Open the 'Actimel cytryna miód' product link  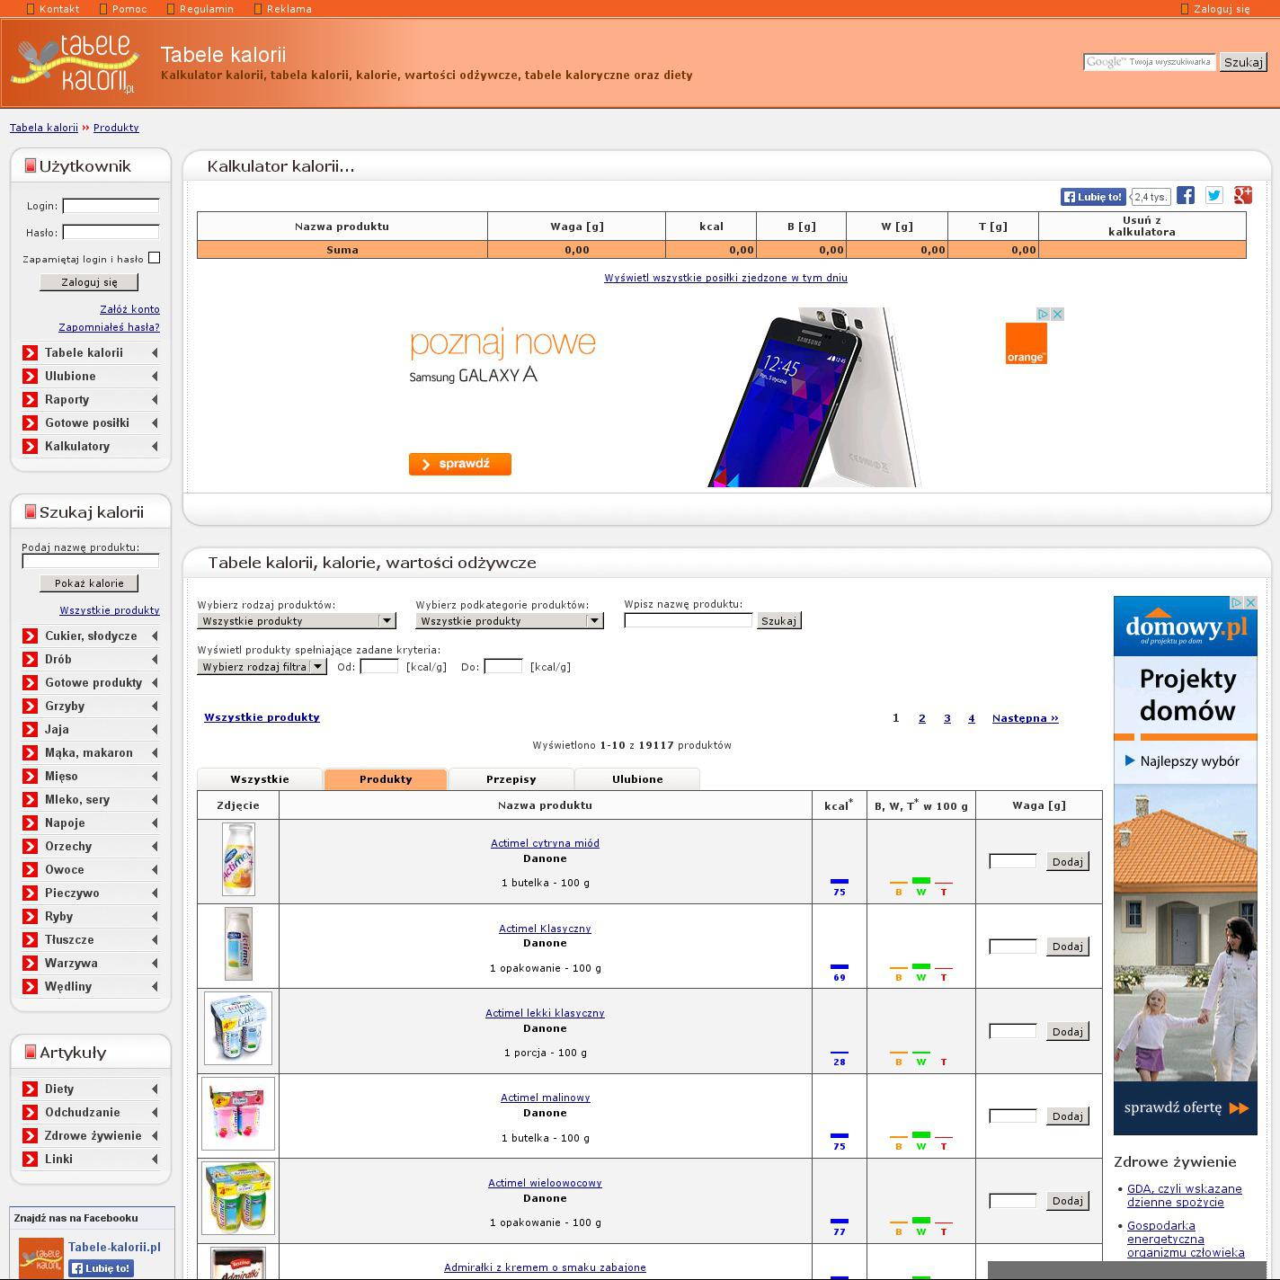click(545, 843)
